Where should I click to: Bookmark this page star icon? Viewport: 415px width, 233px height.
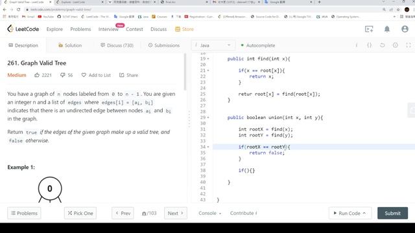(x=398, y=10)
